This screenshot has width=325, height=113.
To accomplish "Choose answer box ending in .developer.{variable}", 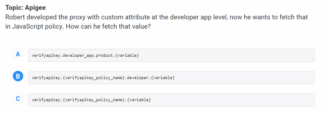I will 171,77.
